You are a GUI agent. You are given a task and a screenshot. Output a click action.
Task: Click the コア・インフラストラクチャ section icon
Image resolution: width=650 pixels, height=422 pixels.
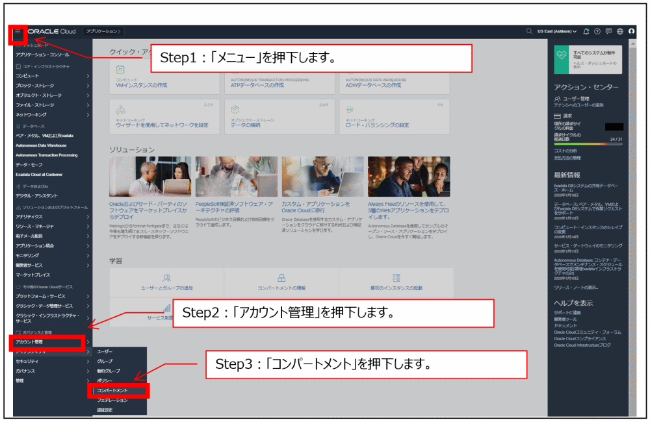[x=18, y=66]
